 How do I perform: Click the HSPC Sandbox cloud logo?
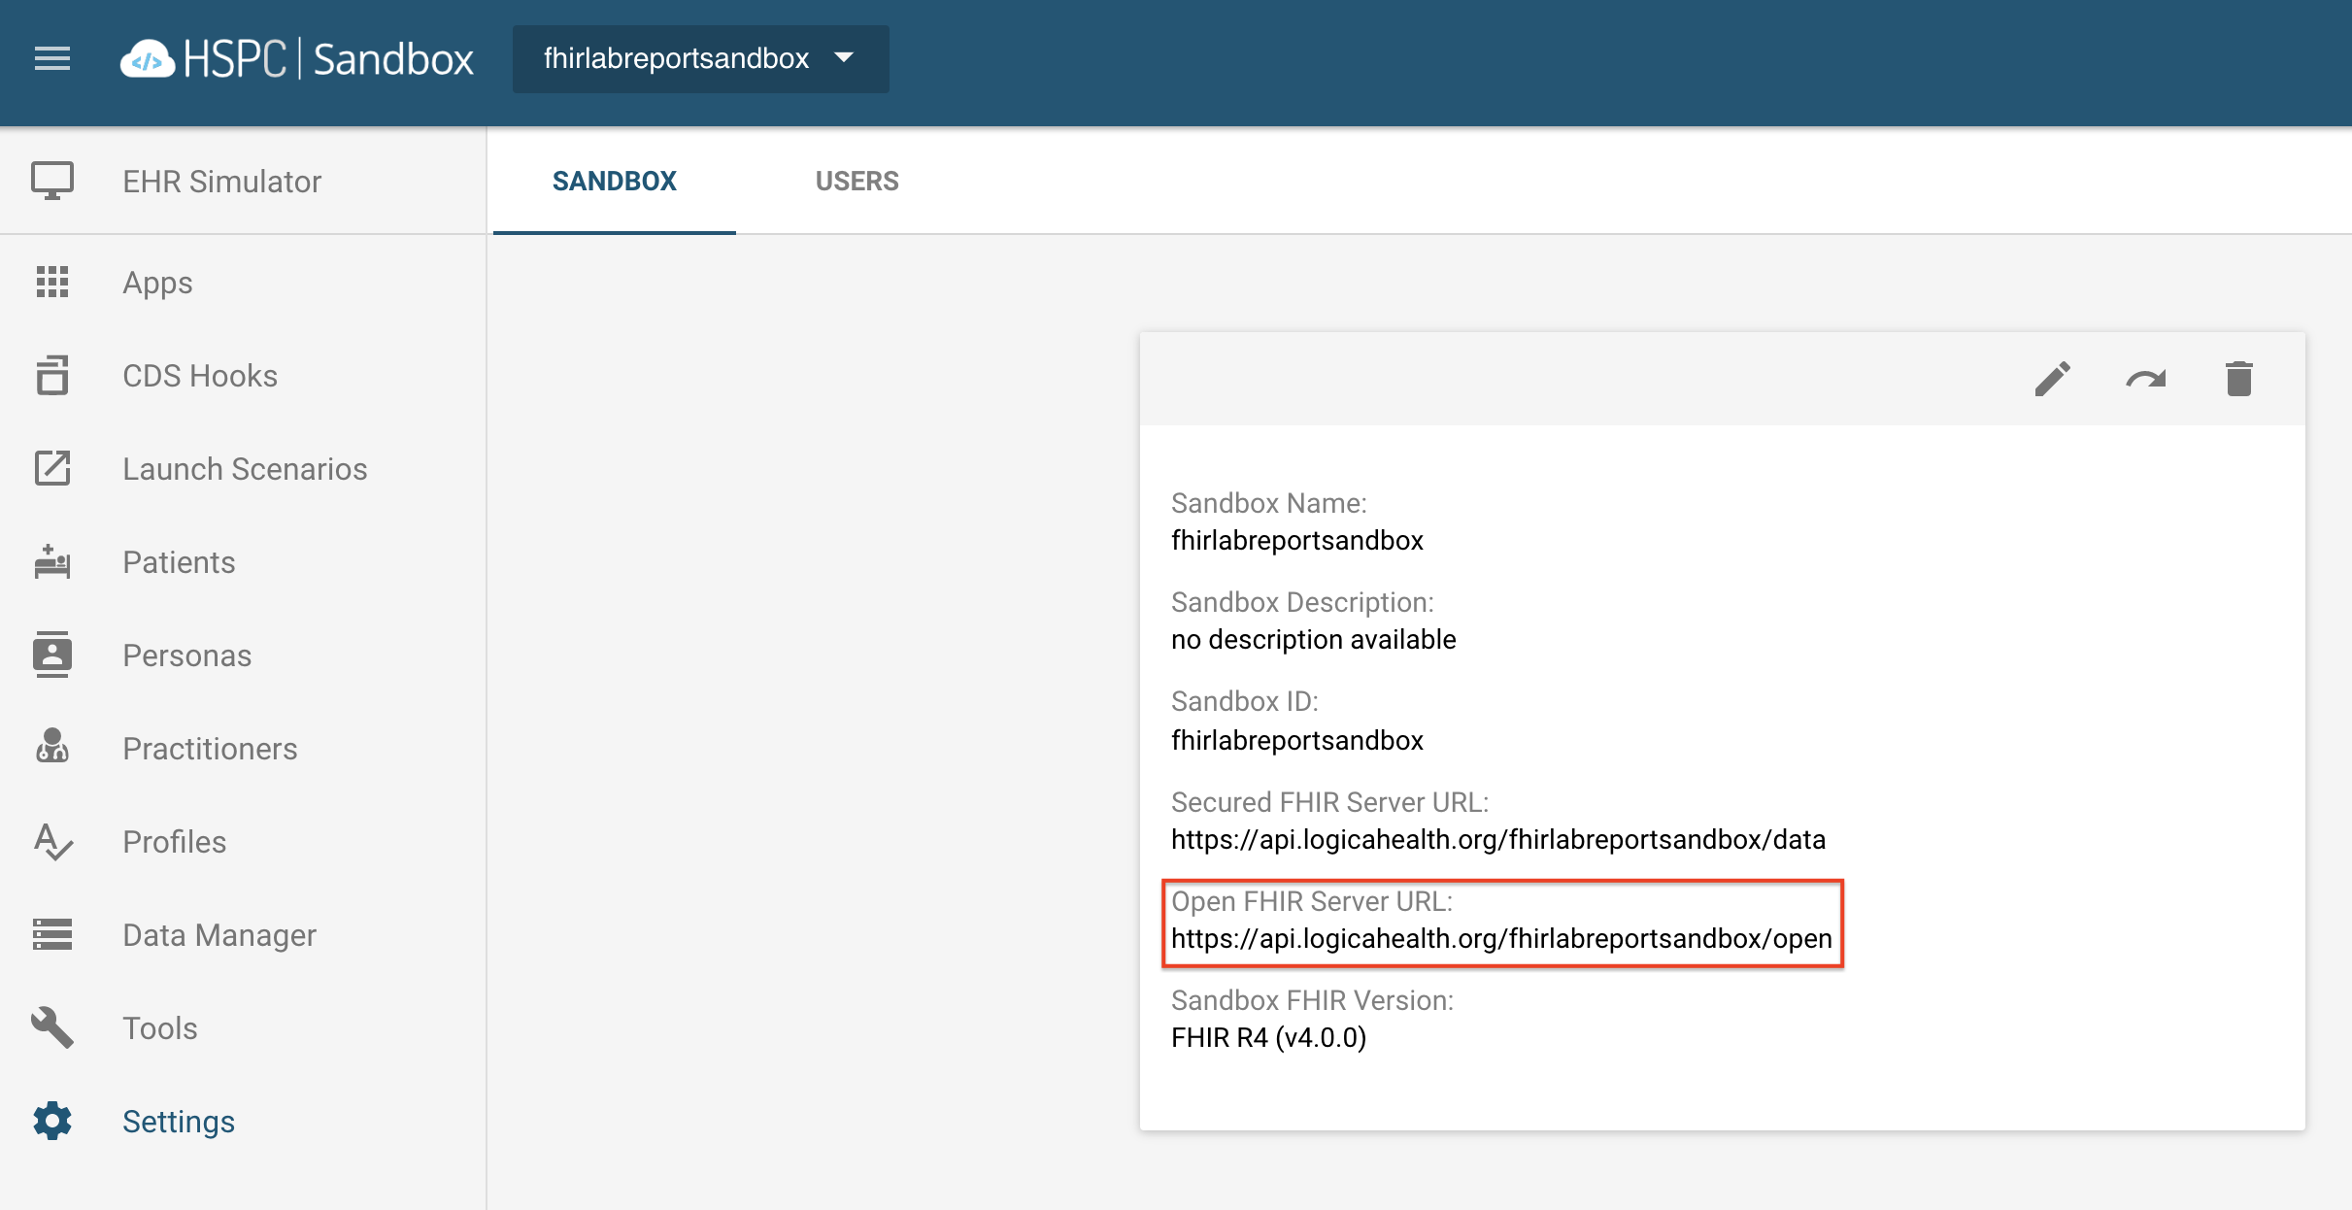148,59
